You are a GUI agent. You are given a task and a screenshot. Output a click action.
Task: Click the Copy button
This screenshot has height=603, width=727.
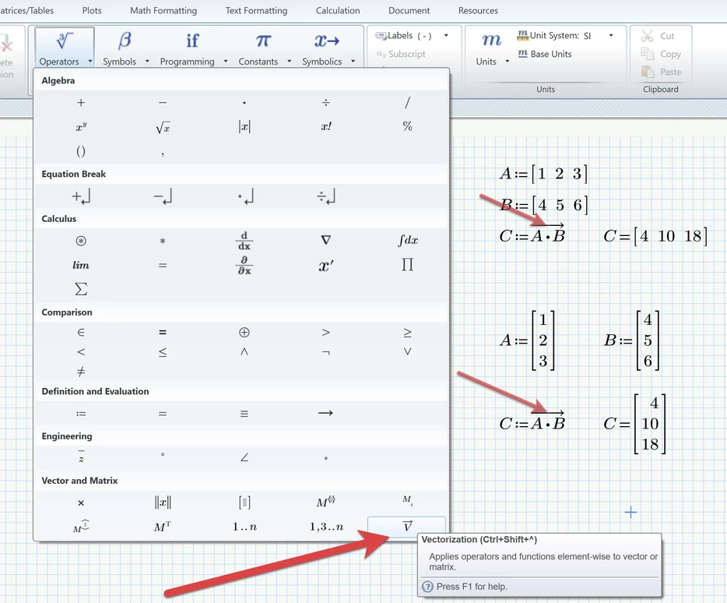[x=661, y=54]
